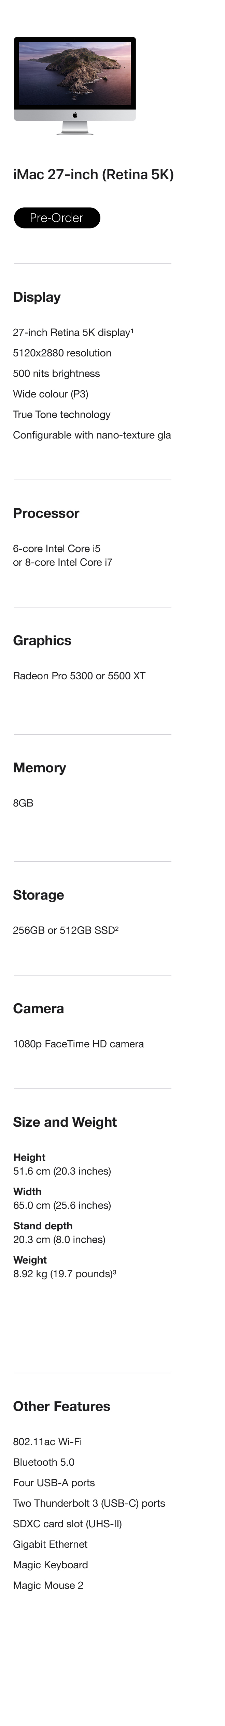This screenshot has height=1726, width=225.
Task: Select the Graphics section heading
Action: click(42, 641)
